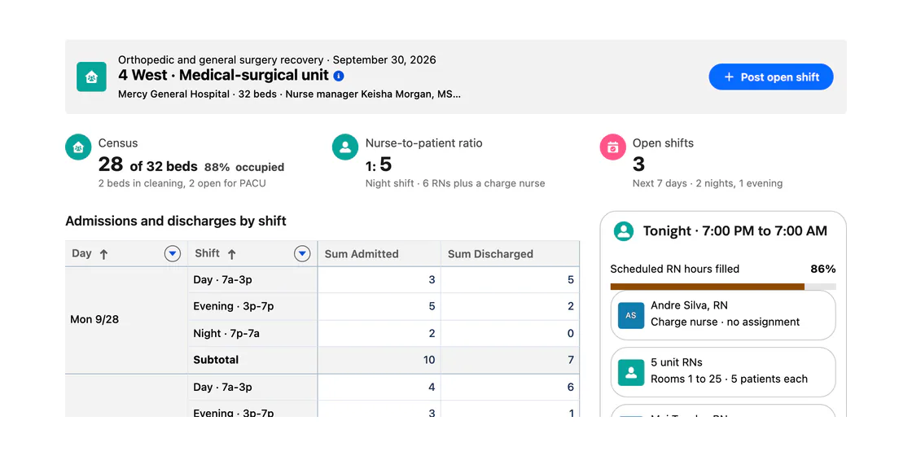The width and height of the screenshot is (912, 456).
Task: Select the first Day · 7a-3p row under Mon 9/28
Action: click(x=252, y=280)
